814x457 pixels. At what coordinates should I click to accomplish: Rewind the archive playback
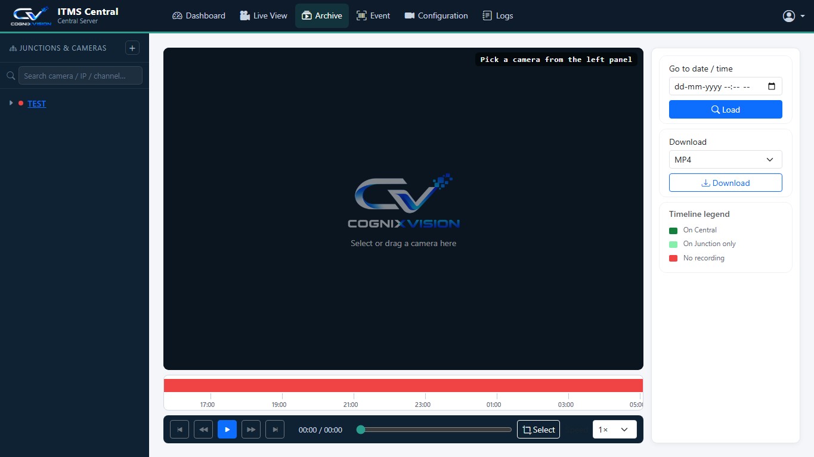point(203,430)
